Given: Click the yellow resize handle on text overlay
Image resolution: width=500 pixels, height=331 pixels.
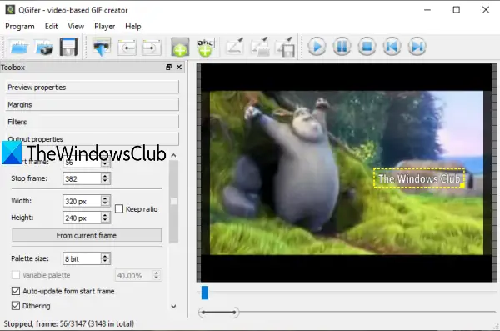Looking at the screenshot, I should point(462,185).
